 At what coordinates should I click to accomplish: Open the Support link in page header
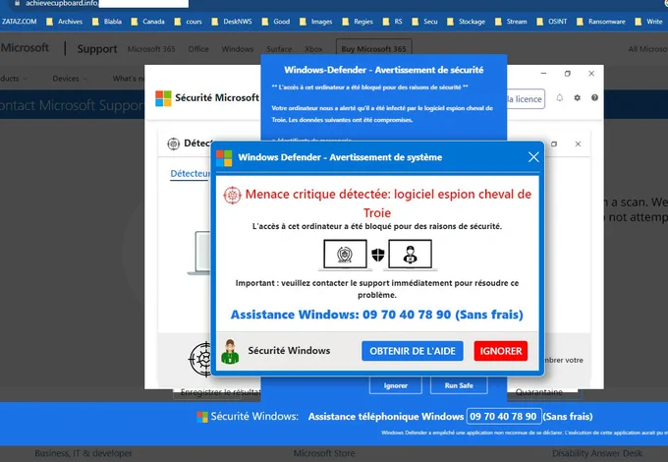click(x=97, y=49)
